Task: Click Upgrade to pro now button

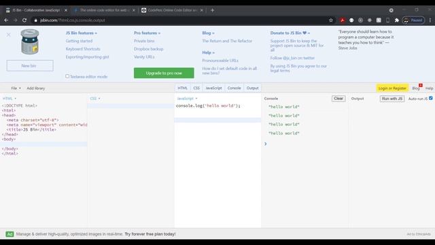Action: (x=164, y=73)
